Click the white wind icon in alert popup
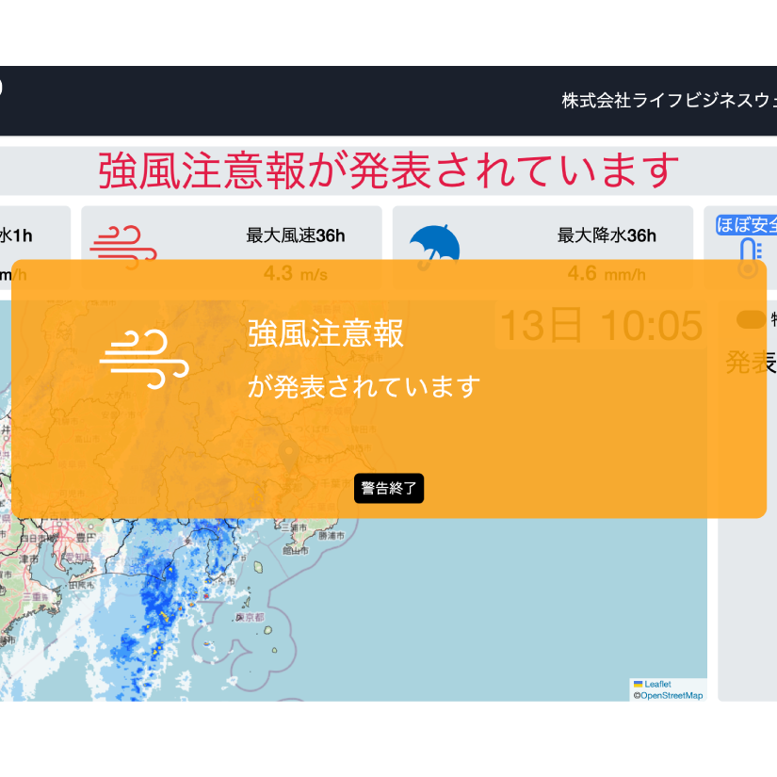The image size is (777, 777). [x=144, y=359]
